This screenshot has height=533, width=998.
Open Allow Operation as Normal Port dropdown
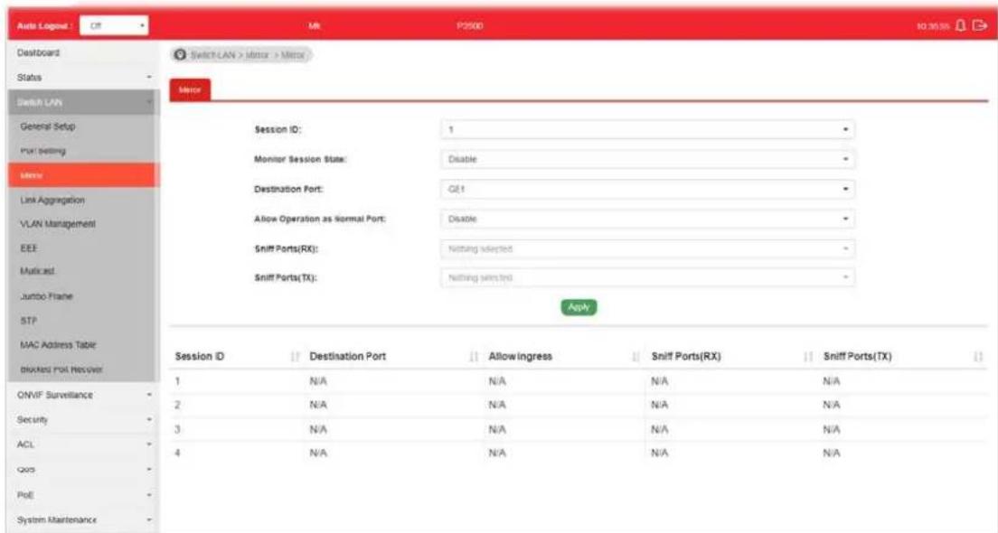(x=647, y=219)
